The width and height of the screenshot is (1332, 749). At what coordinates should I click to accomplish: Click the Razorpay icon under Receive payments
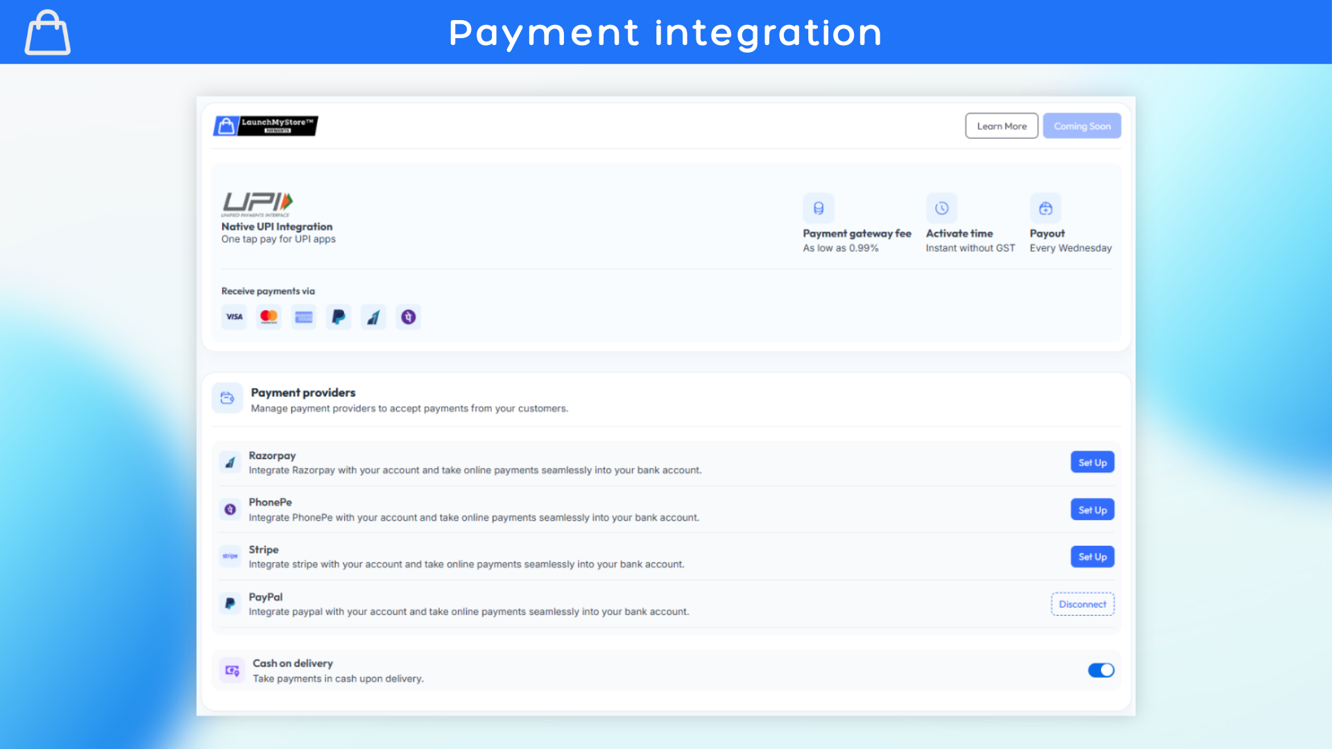click(x=373, y=317)
